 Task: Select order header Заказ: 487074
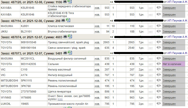pyautogui.click(x=31, y=37)
